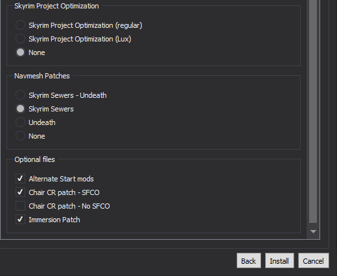
Task: Click the scrollbar down arrow
Action: click(x=313, y=231)
